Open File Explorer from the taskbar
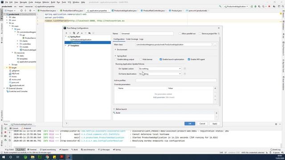This screenshot has width=285, height=160. 33,157
